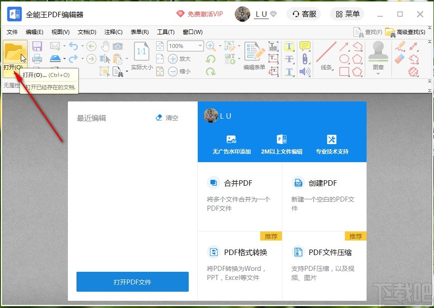Expand the Email icon dropdown arrow
Viewport: 434px width, 308px height.
(x=64, y=46)
